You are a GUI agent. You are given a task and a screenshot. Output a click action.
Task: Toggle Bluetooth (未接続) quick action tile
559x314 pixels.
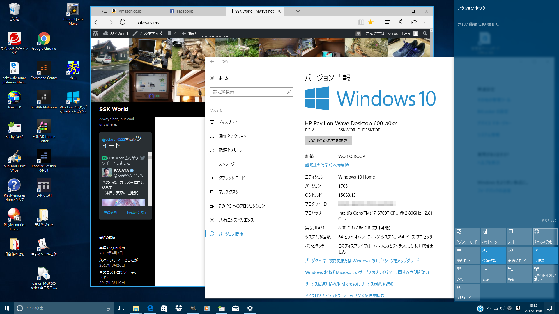click(545, 255)
